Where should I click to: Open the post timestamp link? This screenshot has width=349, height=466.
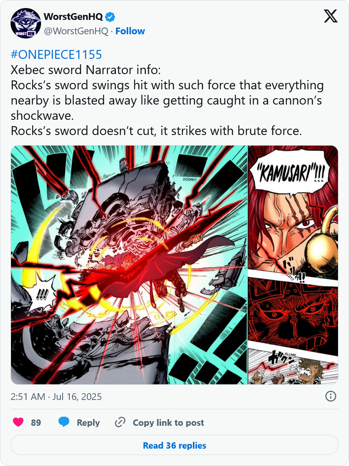coord(56,397)
